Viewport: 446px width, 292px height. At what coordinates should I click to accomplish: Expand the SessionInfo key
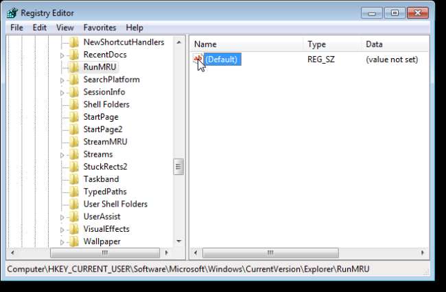click(62, 93)
